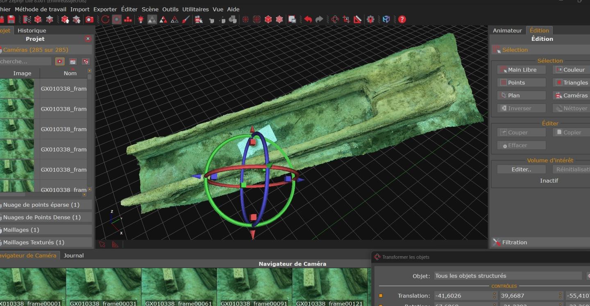
Task: Click the solid red cube mesh icon
Action: pyautogui.click(x=268, y=19)
